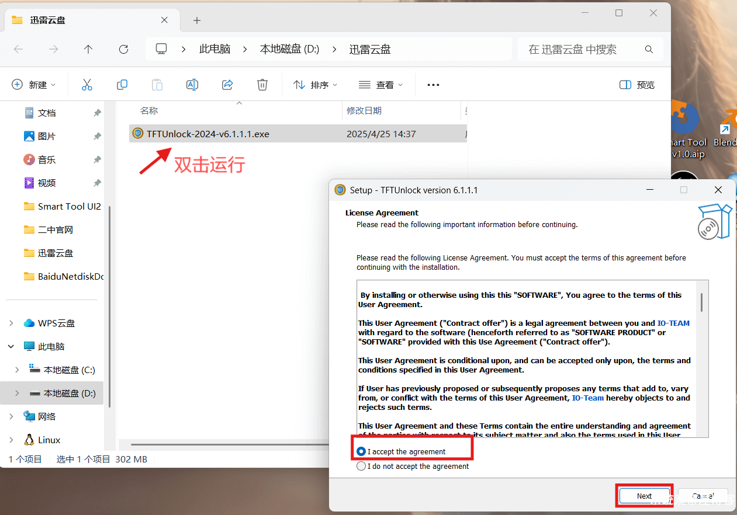
Task: Click the search magnifier icon
Action: 649,49
